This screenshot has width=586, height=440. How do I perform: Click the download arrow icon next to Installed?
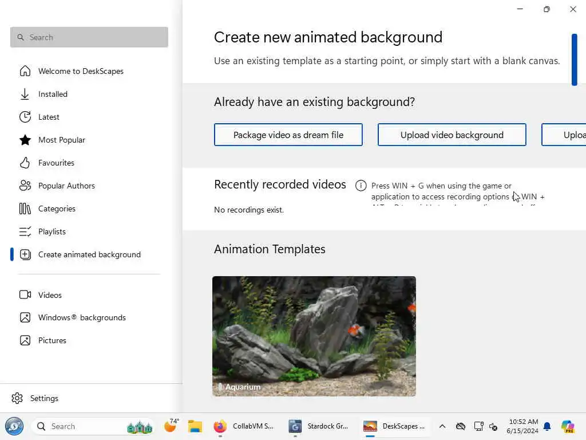(x=25, y=94)
